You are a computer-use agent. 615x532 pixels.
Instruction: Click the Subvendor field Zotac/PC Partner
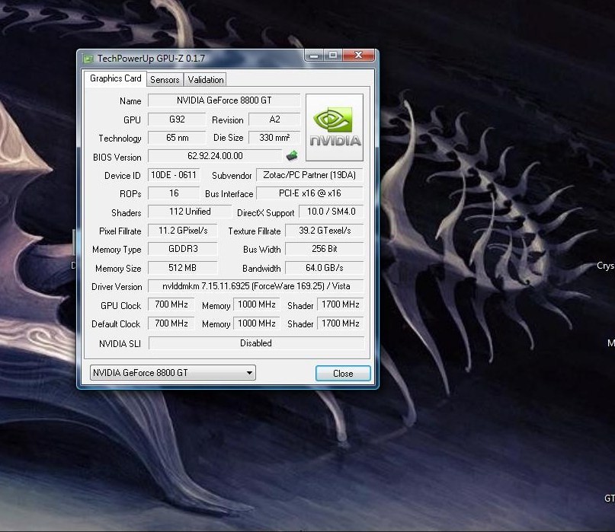[x=309, y=175]
